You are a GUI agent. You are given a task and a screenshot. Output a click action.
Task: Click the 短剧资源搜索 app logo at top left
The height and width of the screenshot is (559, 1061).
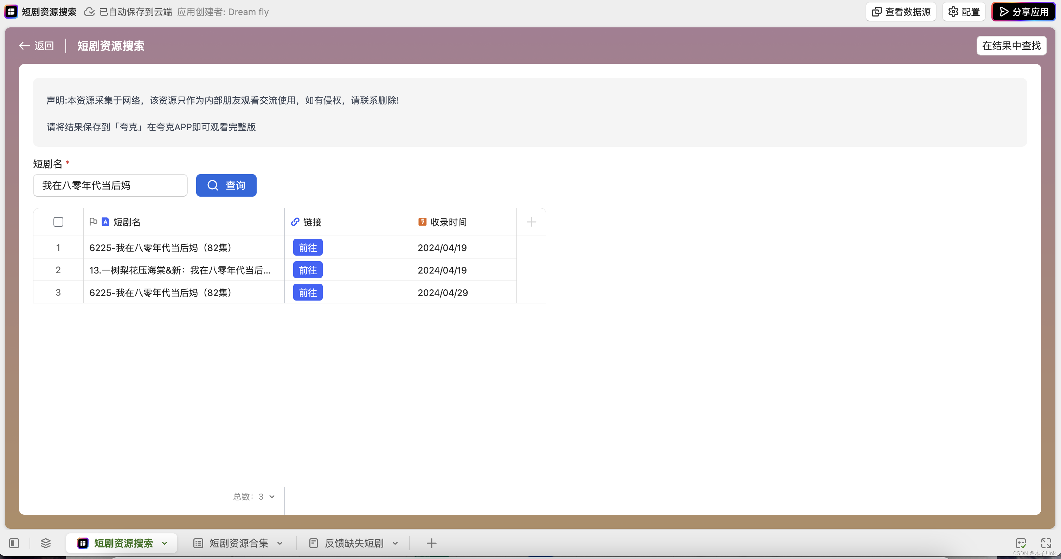[11, 12]
